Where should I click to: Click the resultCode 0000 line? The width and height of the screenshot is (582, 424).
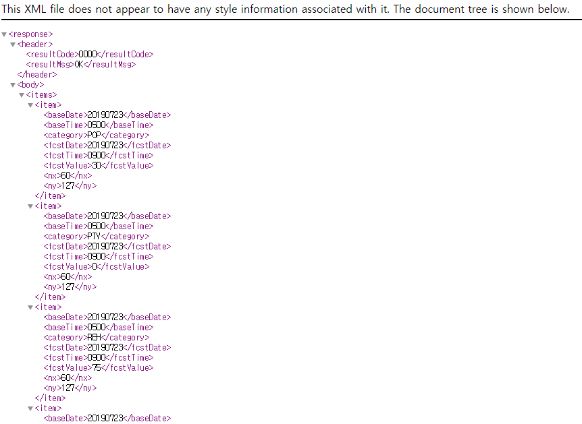point(89,55)
